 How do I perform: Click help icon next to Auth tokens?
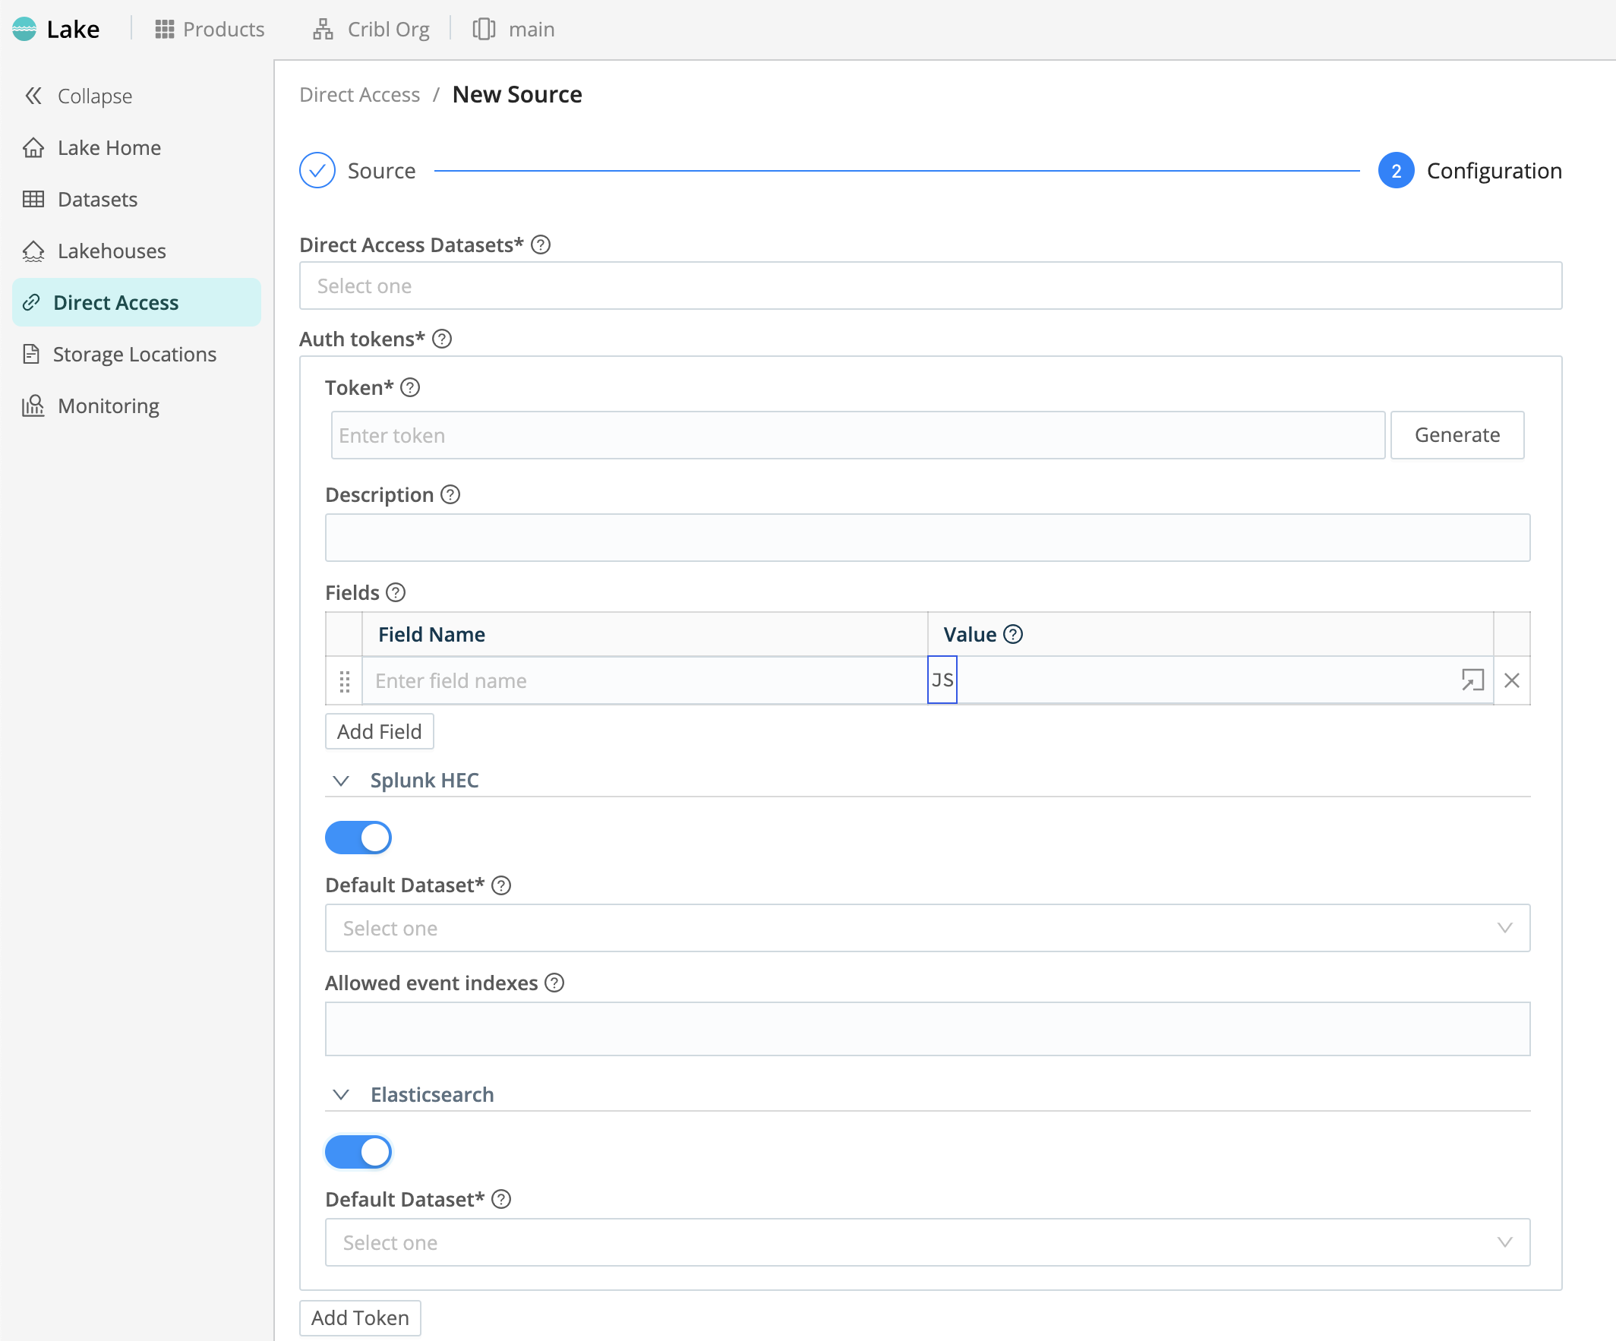click(x=442, y=339)
